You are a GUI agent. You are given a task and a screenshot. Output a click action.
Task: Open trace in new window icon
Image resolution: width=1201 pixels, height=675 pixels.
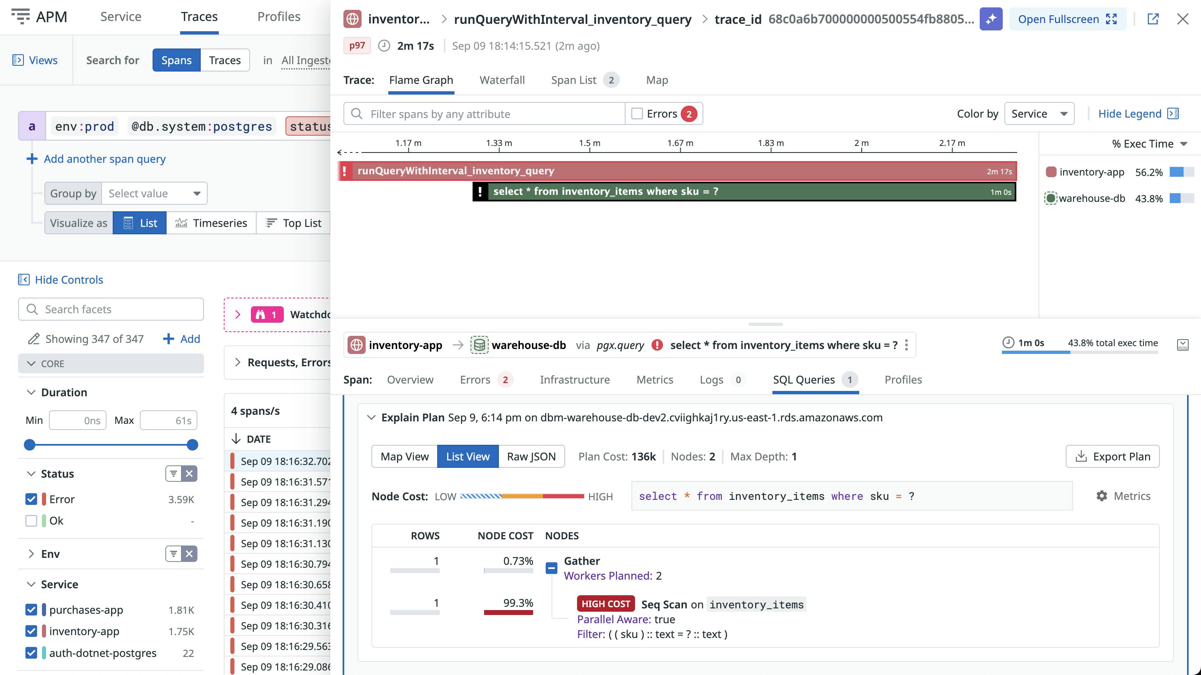1152,19
